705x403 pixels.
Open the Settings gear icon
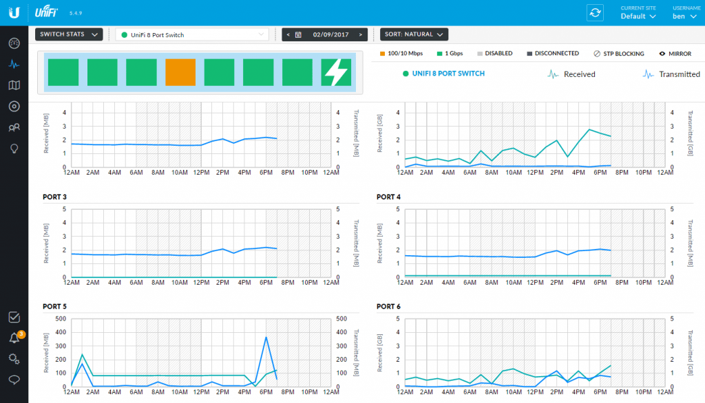[14, 358]
